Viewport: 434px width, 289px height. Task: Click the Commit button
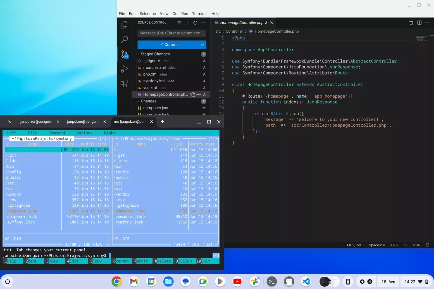168,45
